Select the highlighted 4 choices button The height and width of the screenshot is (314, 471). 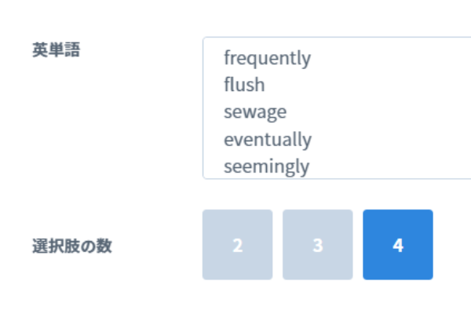tap(397, 245)
